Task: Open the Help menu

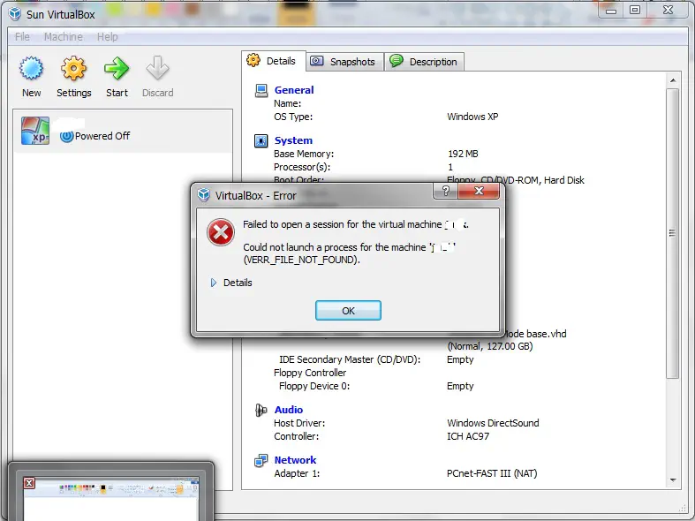Action: pyautogui.click(x=108, y=37)
